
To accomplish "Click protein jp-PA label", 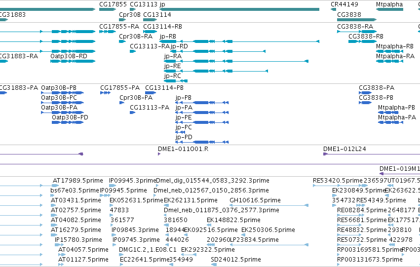I will coord(184,108).
